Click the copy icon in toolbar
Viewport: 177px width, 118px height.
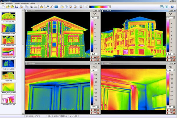(27, 7)
